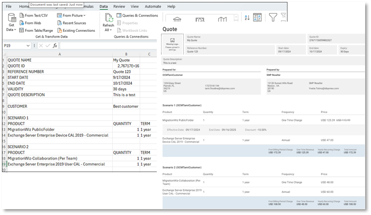Click the disabled Properties button
The width and height of the screenshot is (371, 215).
pos(127,23)
